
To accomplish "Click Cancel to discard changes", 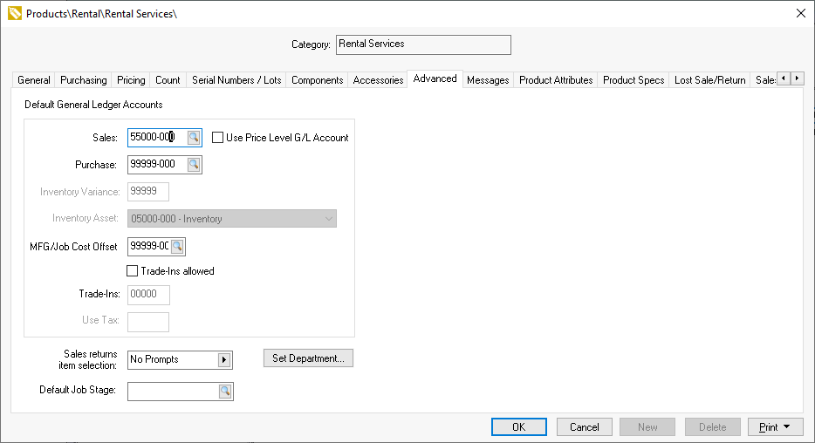I will coord(584,427).
